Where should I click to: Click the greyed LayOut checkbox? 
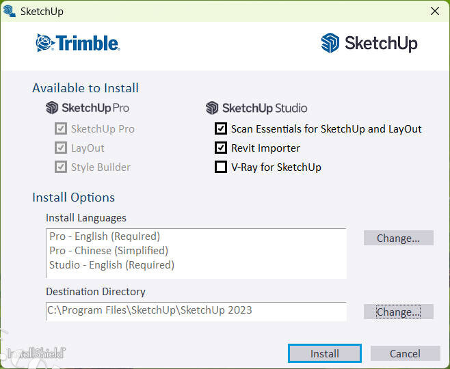(x=61, y=148)
